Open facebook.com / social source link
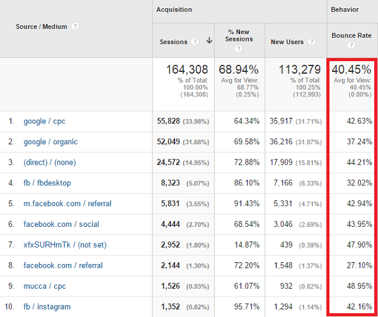 pyautogui.click(x=61, y=224)
